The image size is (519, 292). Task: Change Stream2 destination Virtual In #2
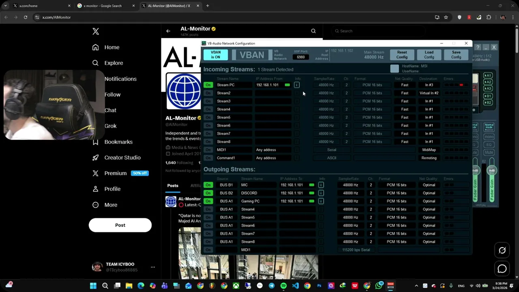429,93
